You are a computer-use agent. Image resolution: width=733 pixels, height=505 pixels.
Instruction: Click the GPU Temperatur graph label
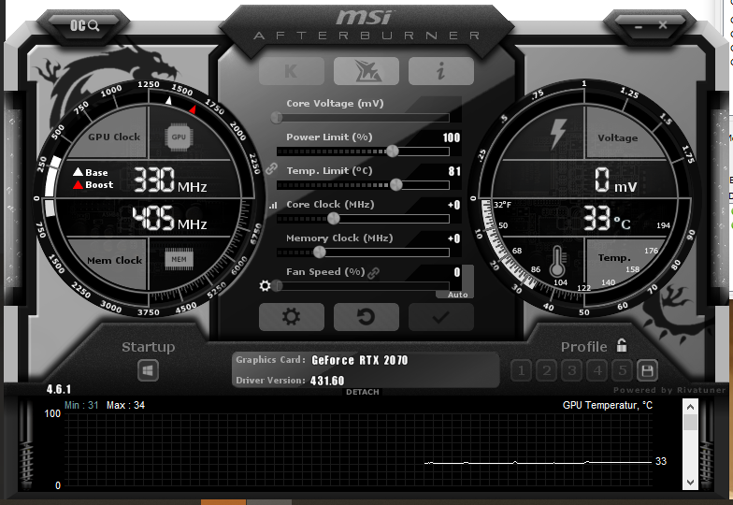[x=608, y=405]
